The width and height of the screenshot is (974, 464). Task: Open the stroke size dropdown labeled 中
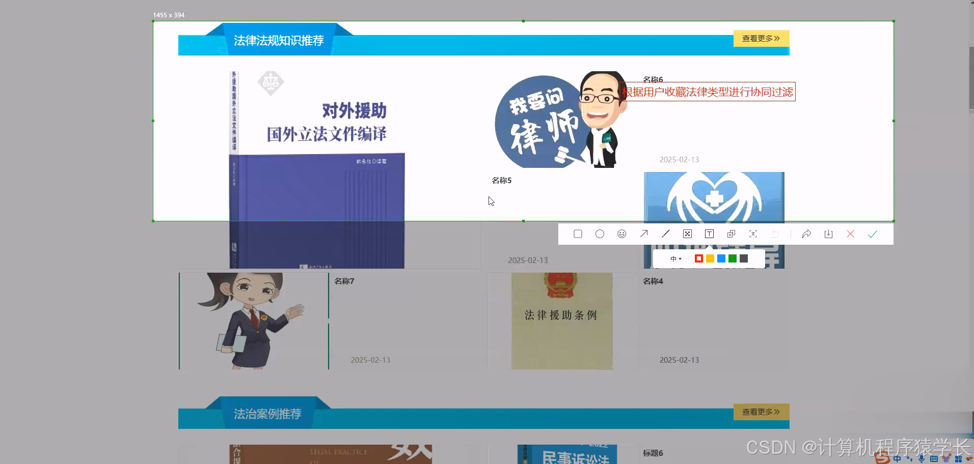click(675, 259)
